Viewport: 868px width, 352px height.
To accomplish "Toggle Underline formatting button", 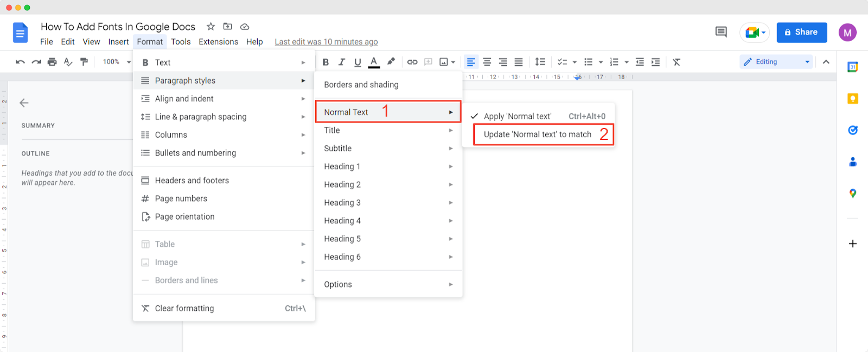I will pos(358,62).
